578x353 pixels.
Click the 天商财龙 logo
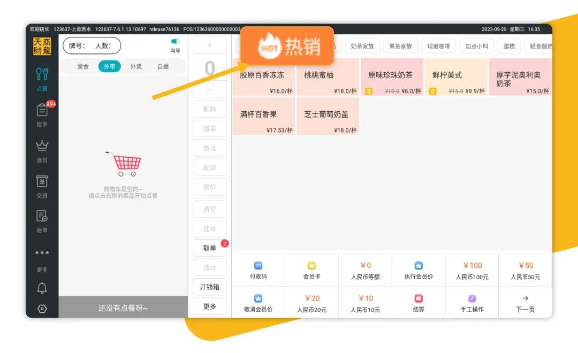click(42, 47)
